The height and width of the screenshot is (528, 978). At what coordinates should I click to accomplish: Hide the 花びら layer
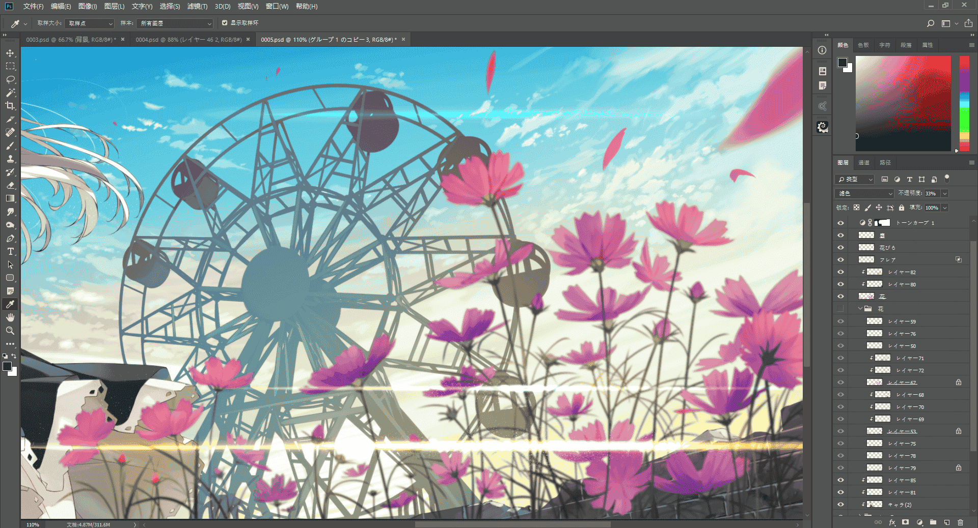pos(840,248)
